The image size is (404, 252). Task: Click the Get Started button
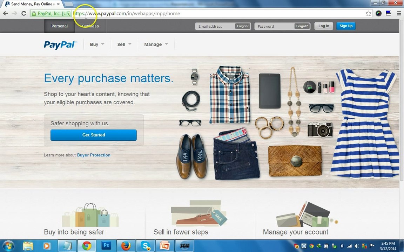click(94, 135)
